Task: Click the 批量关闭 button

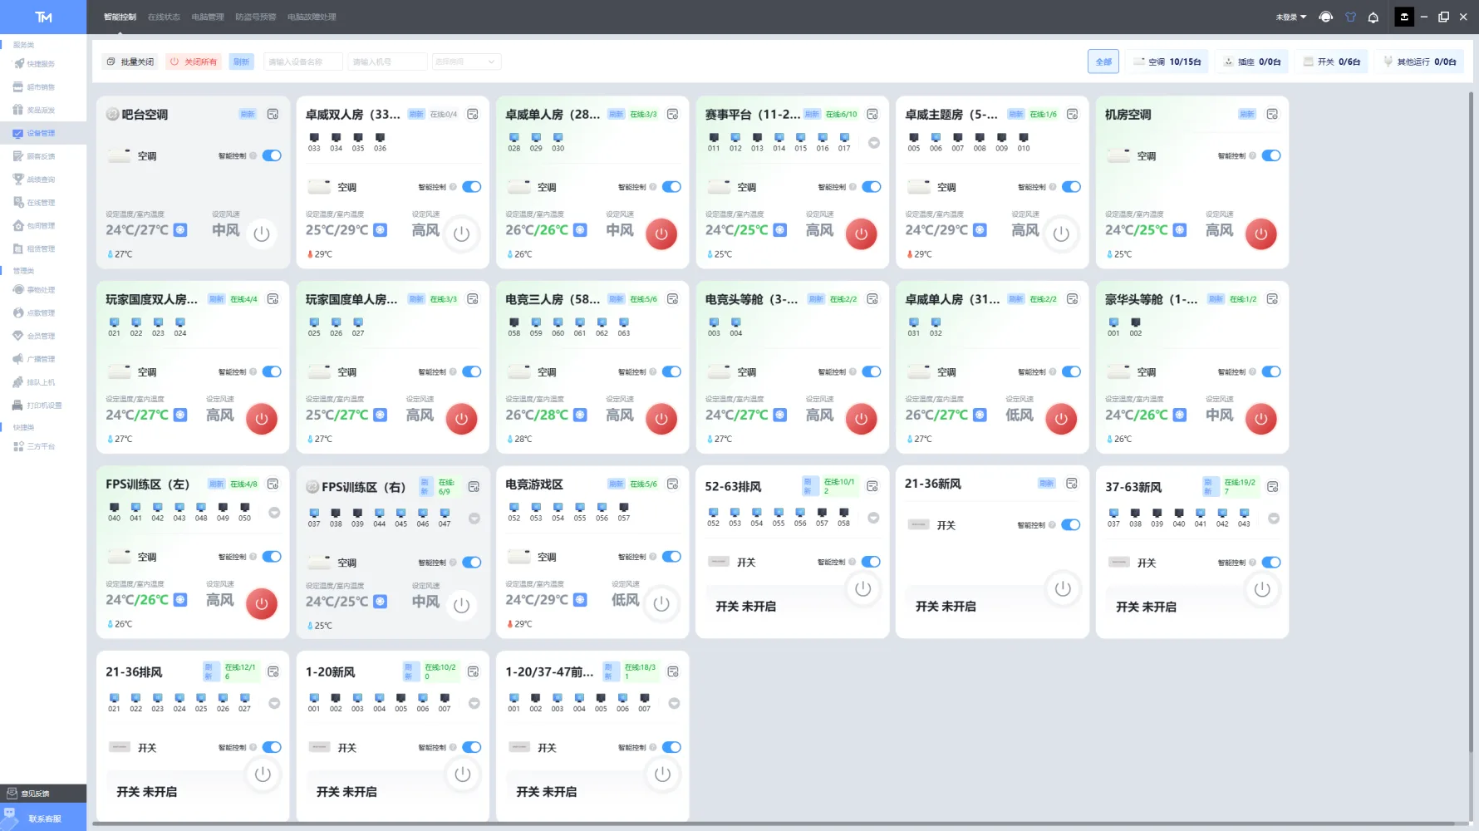Action: coord(130,61)
